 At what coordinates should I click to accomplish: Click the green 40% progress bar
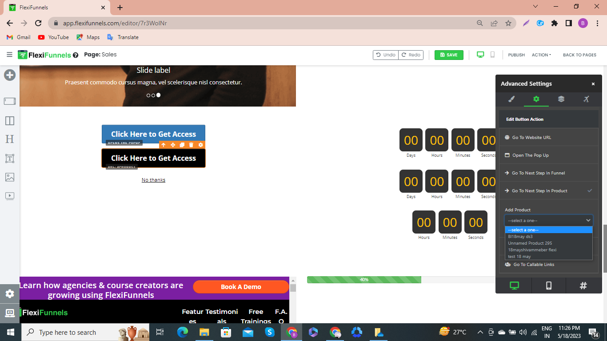(364, 280)
